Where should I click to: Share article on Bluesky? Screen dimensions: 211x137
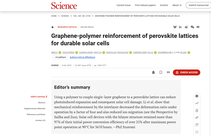(175, 27)
